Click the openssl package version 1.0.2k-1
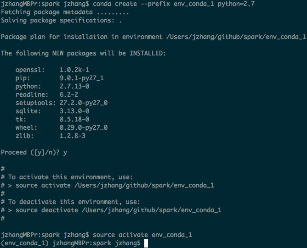This screenshot has height=248, width=307. click(74, 70)
